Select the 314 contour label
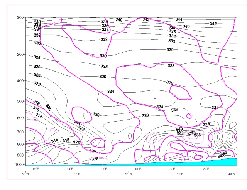The height and width of the screenshot is (190, 247). pos(39,115)
